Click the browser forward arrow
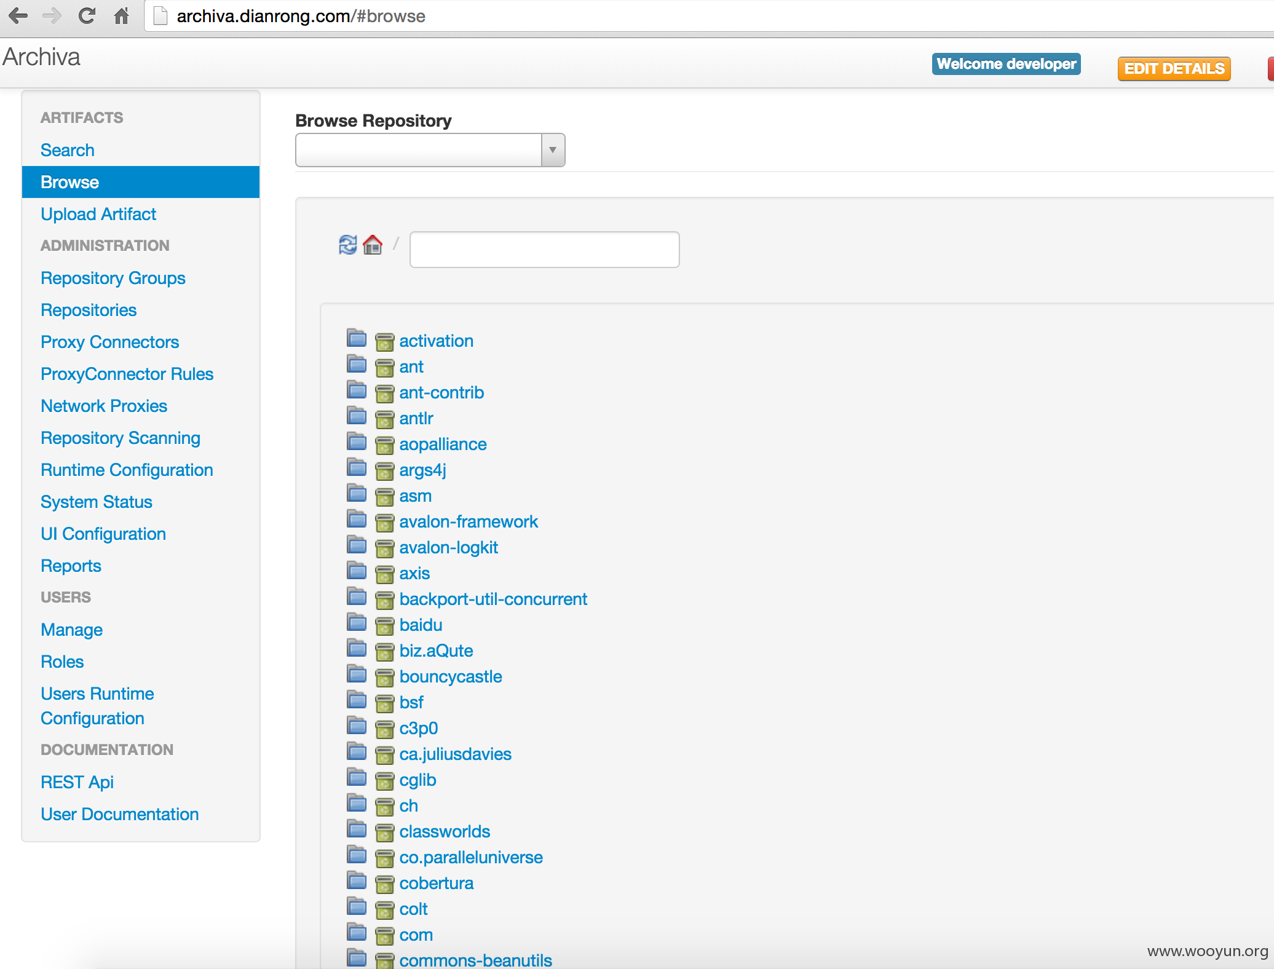This screenshot has height=969, width=1274. [x=52, y=16]
